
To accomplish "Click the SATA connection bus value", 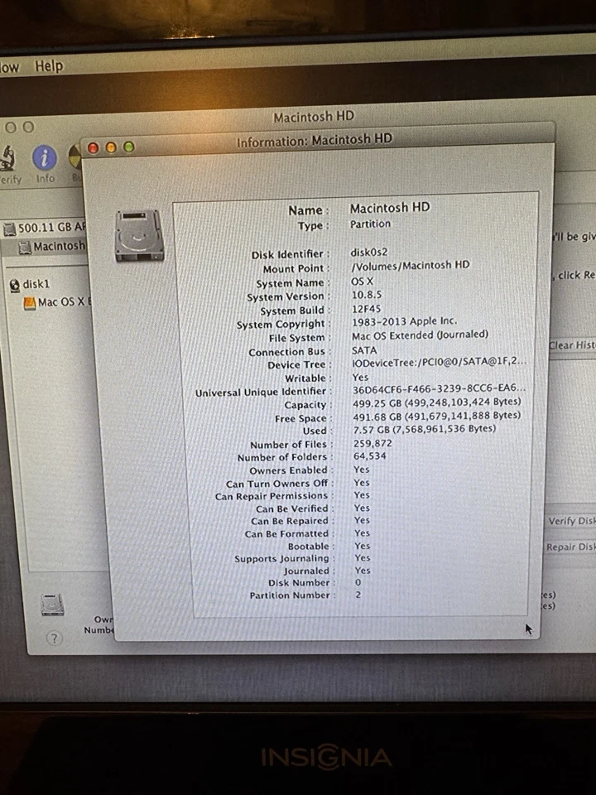I will 364,350.
